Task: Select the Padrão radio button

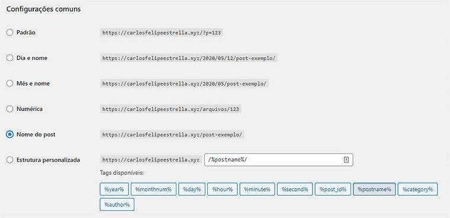Action: pyautogui.click(x=9, y=33)
